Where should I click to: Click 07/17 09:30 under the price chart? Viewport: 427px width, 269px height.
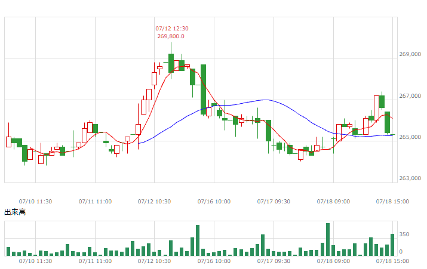274,202
